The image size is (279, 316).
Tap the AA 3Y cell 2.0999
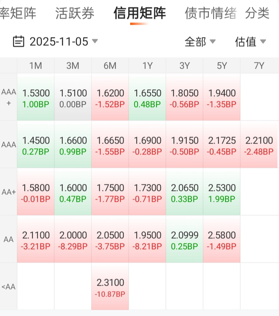coord(184,239)
